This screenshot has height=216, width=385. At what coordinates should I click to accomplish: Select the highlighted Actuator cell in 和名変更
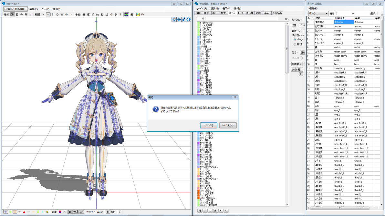pos(344,22)
